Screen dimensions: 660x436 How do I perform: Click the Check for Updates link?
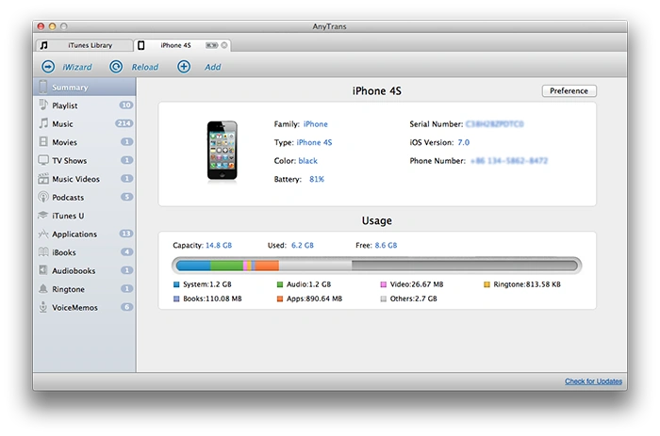pyautogui.click(x=593, y=381)
